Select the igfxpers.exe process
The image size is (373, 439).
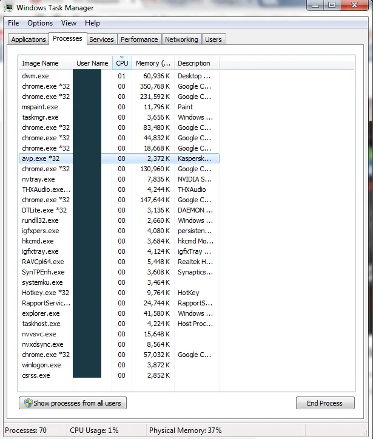pyautogui.click(x=119, y=231)
